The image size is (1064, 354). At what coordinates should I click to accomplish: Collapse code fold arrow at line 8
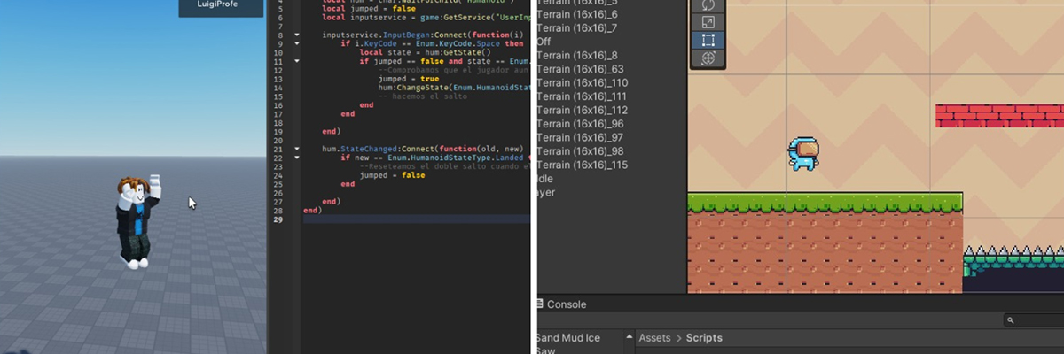coord(297,35)
